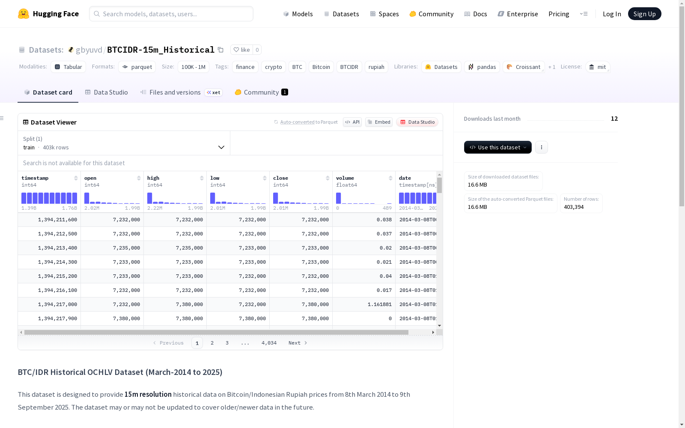Open the API button in Dataset Viewer
Screen dimensions: 685x428
pyautogui.click(x=352, y=122)
